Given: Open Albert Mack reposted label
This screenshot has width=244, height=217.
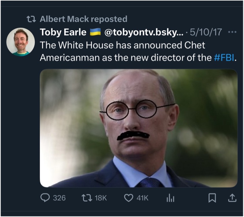Looking at the screenshot, I should coord(83,19).
